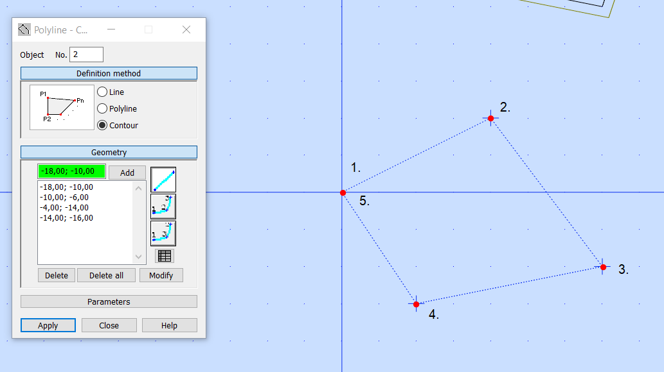Enable the Contour definition method

pos(102,125)
